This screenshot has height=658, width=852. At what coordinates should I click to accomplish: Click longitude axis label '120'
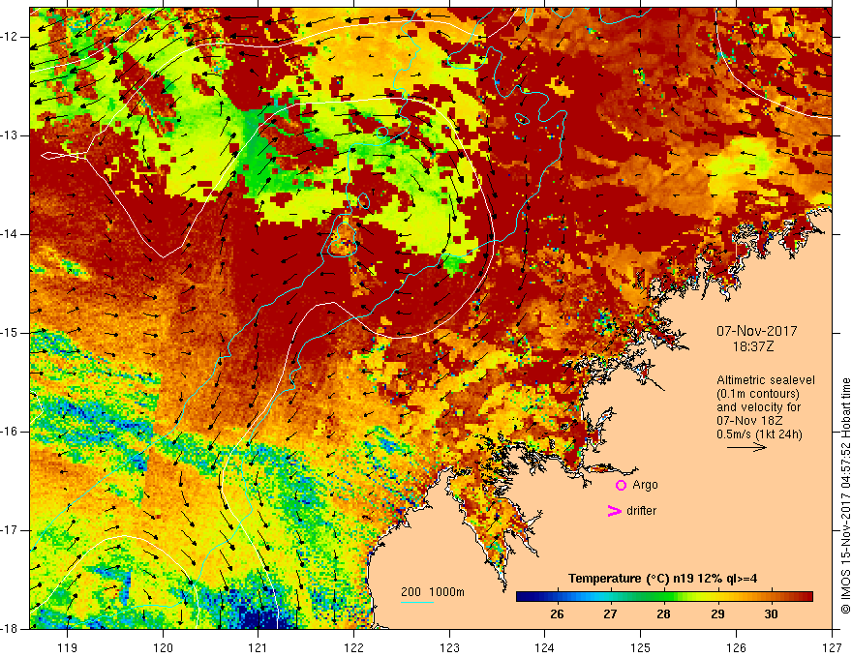click(163, 647)
